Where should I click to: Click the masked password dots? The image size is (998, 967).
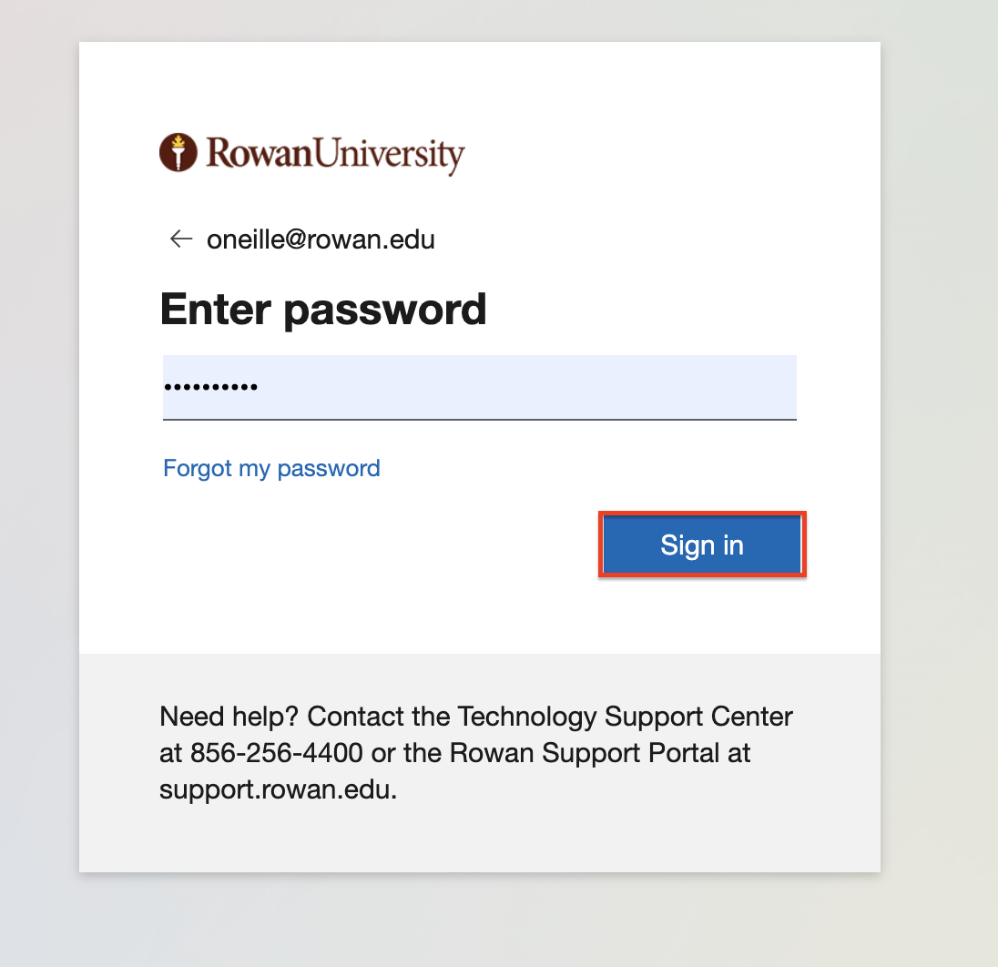click(210, 386)
